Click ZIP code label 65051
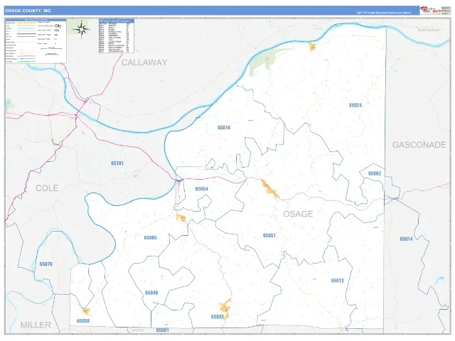455x341 pixels. click(x=269, y=235)
